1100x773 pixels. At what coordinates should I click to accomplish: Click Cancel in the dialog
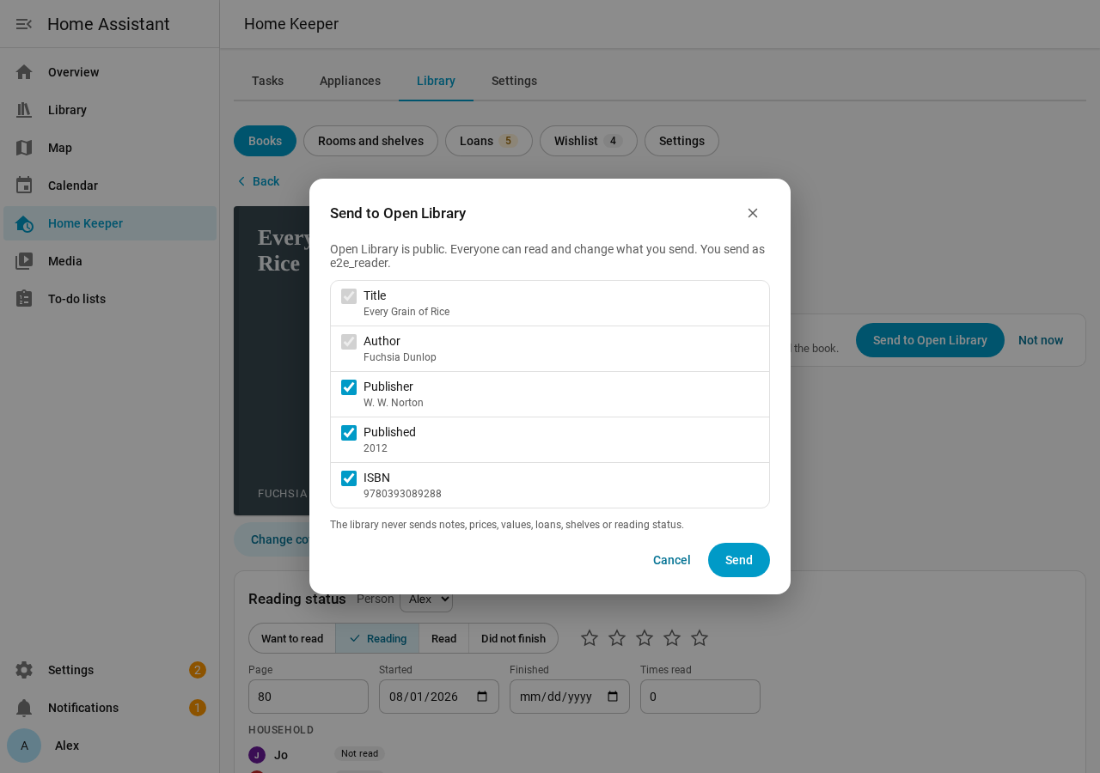click(672, 560)
